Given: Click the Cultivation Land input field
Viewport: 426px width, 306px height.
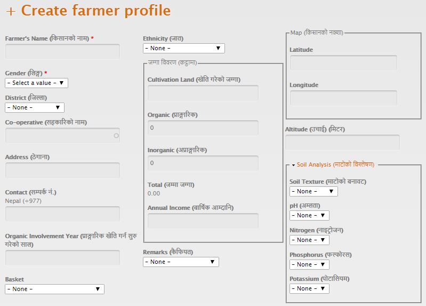Looking at the screenshot, I should click(203, 93).
